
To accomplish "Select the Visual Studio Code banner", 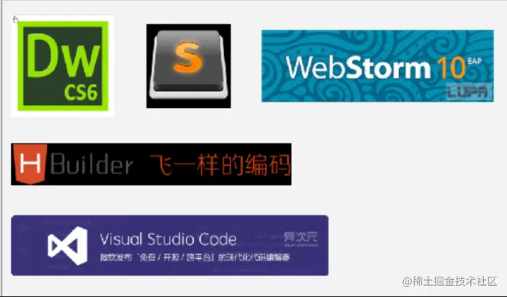I will 170,245.
